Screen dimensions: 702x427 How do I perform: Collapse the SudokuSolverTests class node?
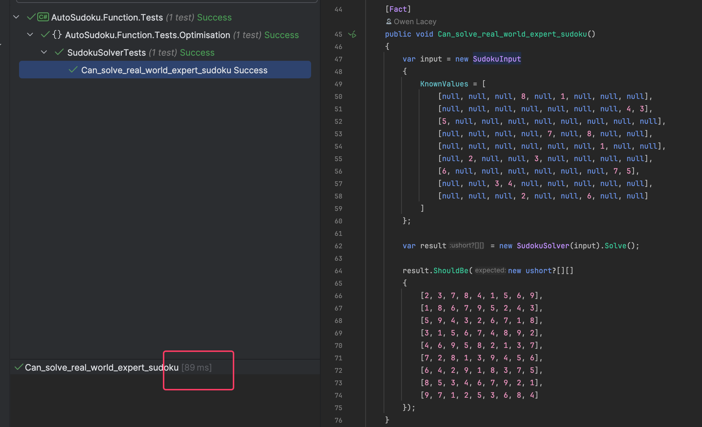pos(44,52)
